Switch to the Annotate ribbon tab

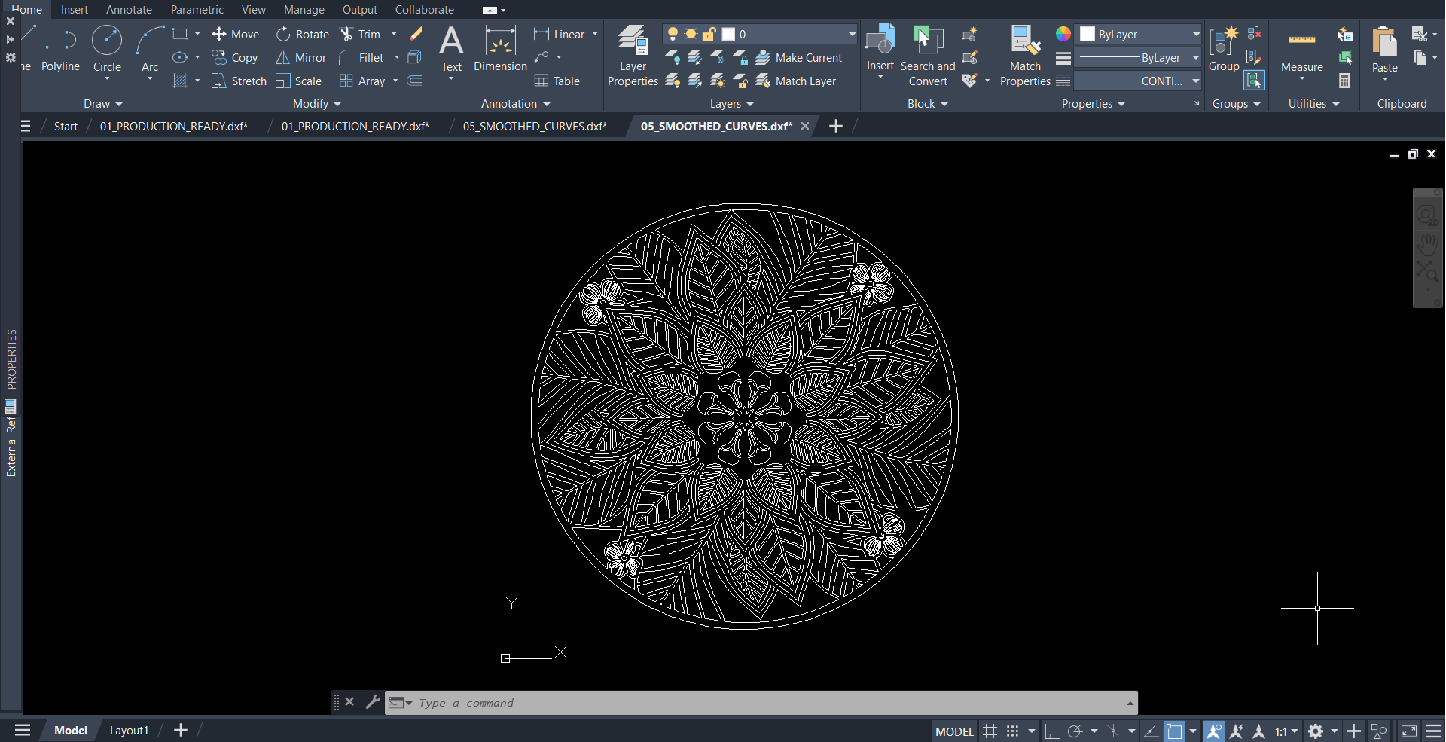tap(129, 10)
